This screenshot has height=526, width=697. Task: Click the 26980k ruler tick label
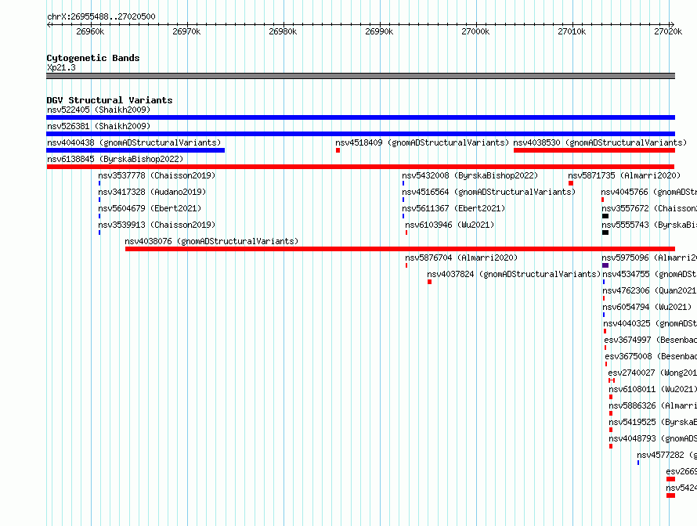(x=283, y=31)
